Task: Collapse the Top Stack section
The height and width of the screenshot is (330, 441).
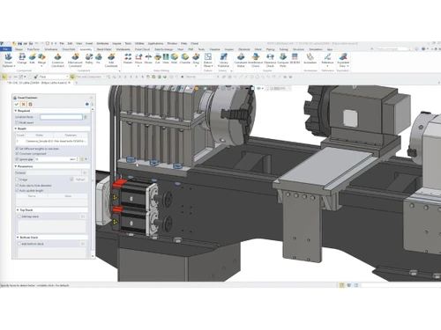Action: (18, 210)
